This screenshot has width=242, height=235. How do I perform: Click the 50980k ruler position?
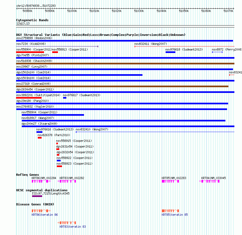point(27,11)
